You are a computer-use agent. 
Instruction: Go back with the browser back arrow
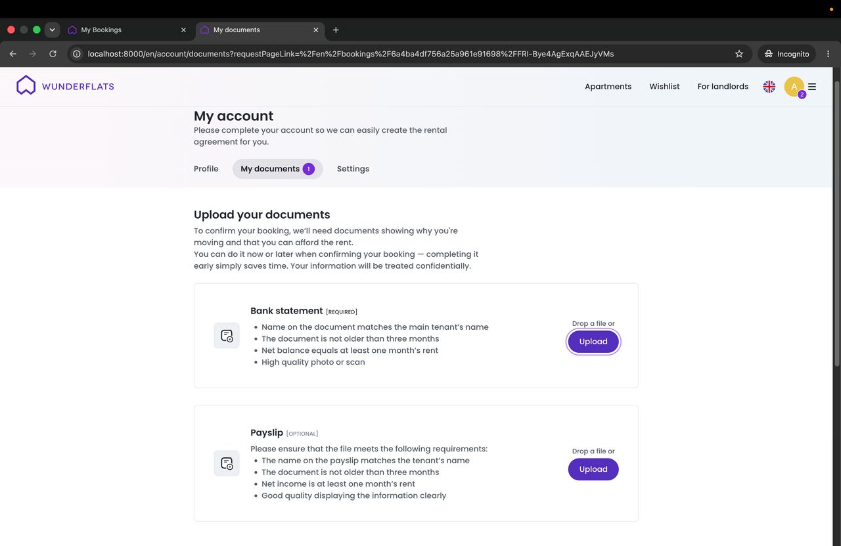[x=13, y=54]
